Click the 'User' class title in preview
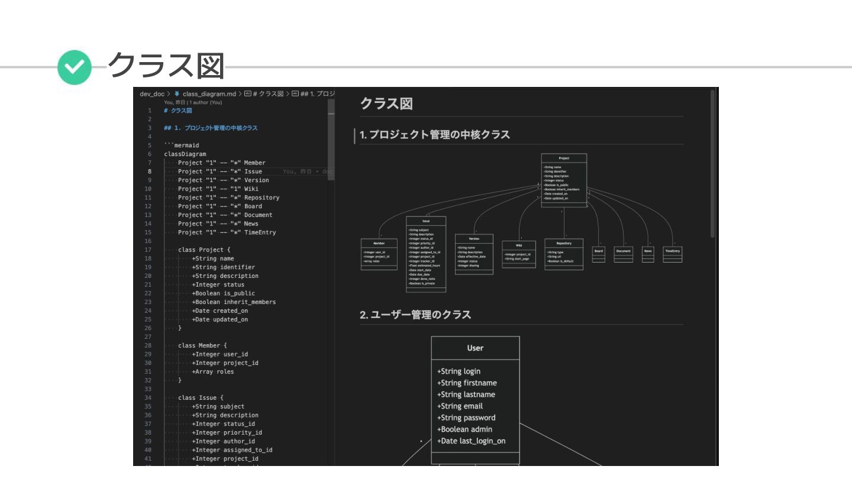Viewport: 852px width, 479px height. [x=475, y=348]
